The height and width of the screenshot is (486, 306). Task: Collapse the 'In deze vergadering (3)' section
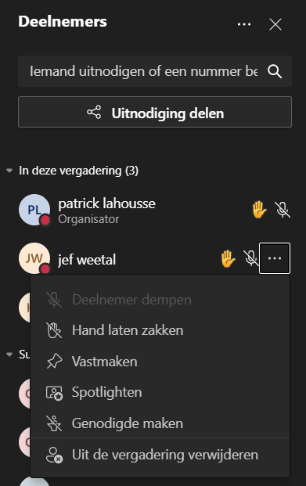(9, 171)
